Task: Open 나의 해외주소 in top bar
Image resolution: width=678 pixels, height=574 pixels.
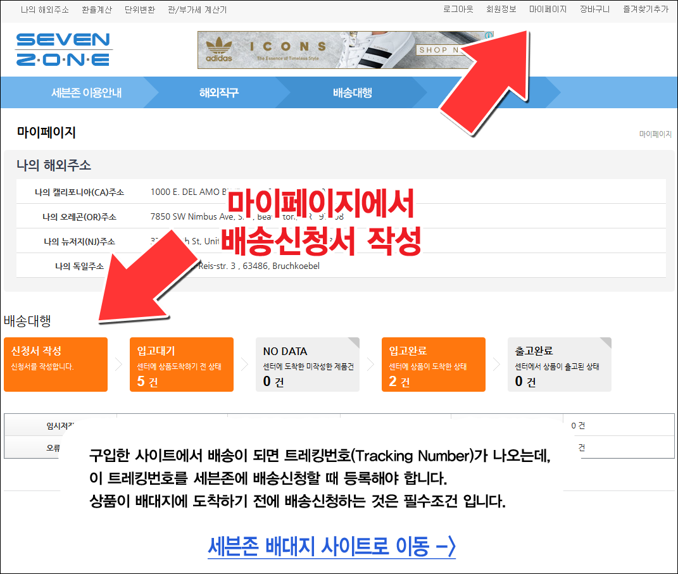Action: [x=44, y=9]
